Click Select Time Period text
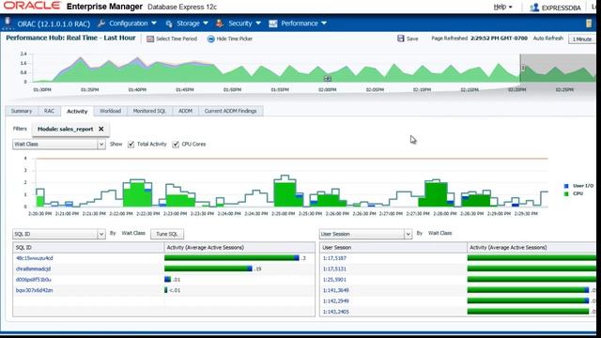Image resolution: width=601 pixels, height=338 pixels. (177, 38)
